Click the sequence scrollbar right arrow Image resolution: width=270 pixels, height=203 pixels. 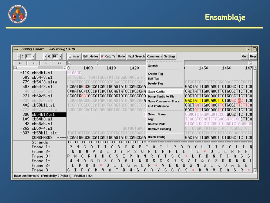click(x=250, y=63)
